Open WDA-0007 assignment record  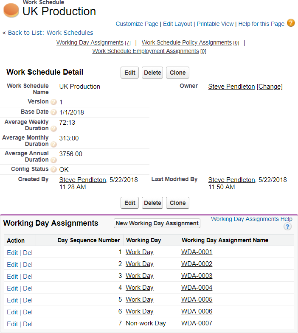point(197,323)
